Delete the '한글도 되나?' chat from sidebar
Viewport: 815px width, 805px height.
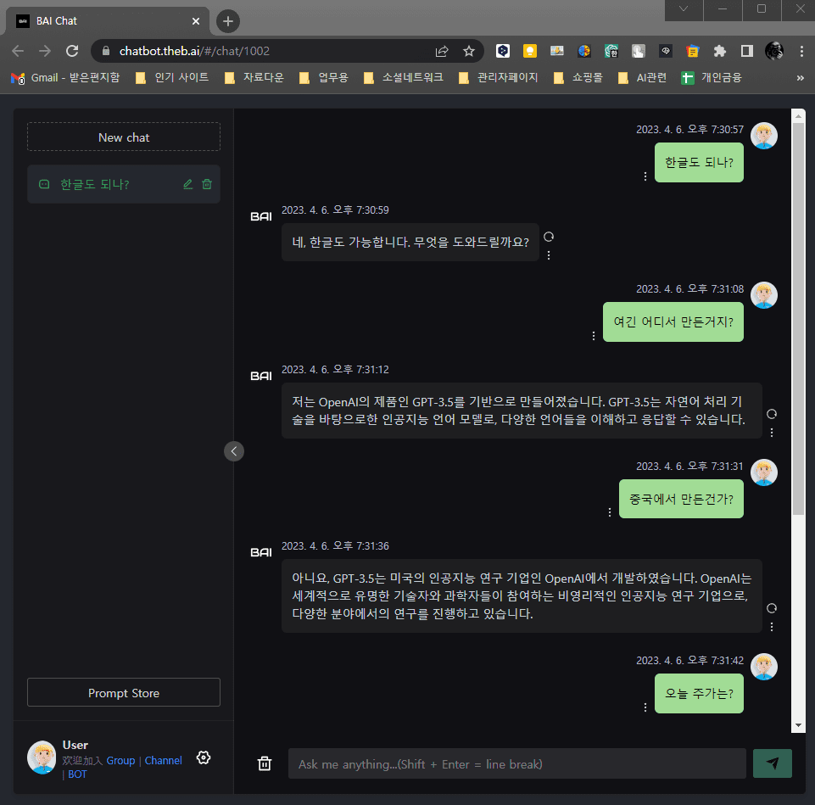click(207, 184)
